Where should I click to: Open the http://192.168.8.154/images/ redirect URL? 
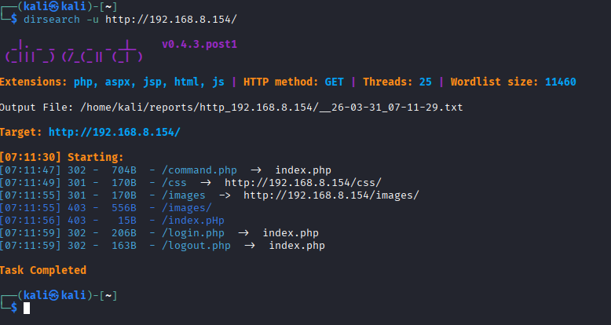point(331,195)
